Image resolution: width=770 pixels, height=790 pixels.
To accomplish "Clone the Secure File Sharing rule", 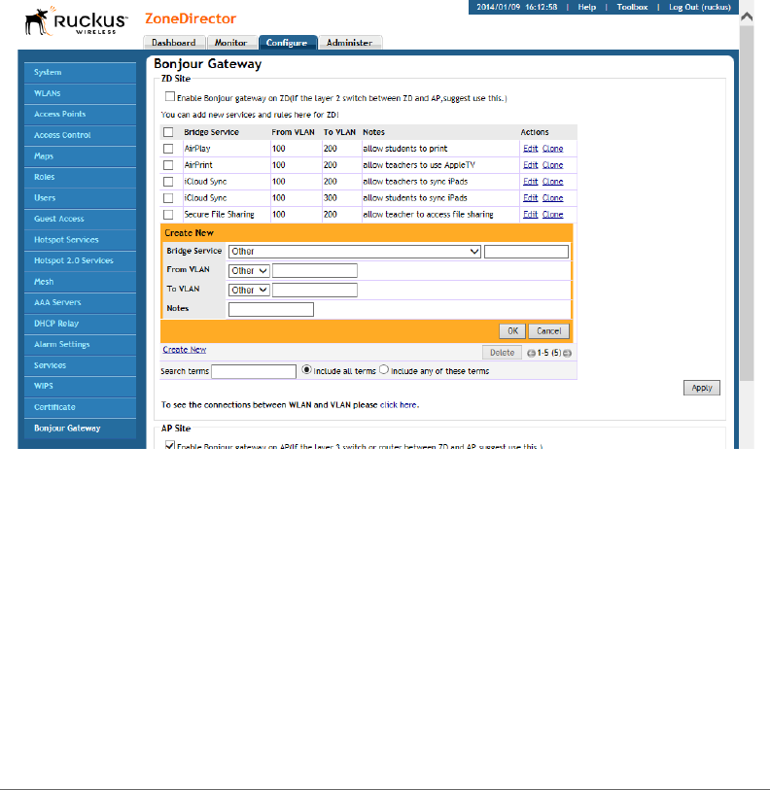I will (x=552, y=215).
